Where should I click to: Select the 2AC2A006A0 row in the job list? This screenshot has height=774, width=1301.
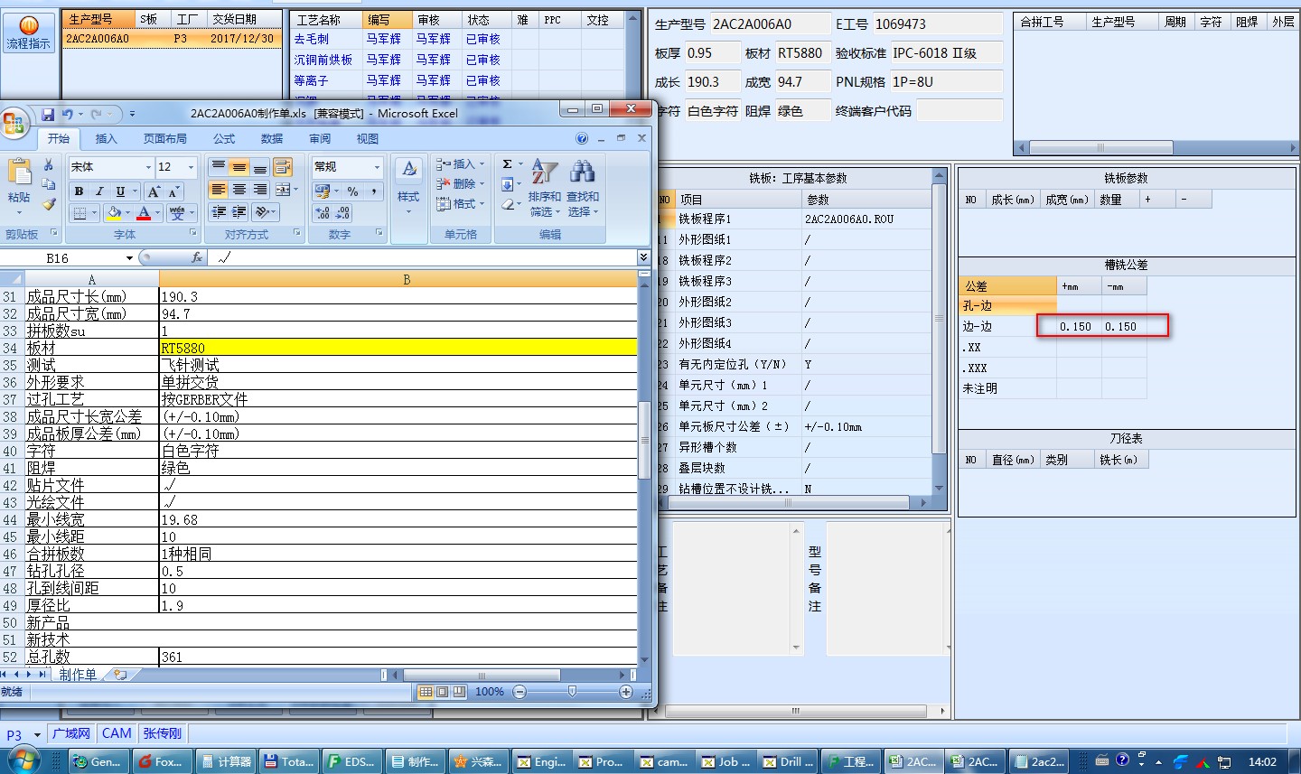(172, 39)
